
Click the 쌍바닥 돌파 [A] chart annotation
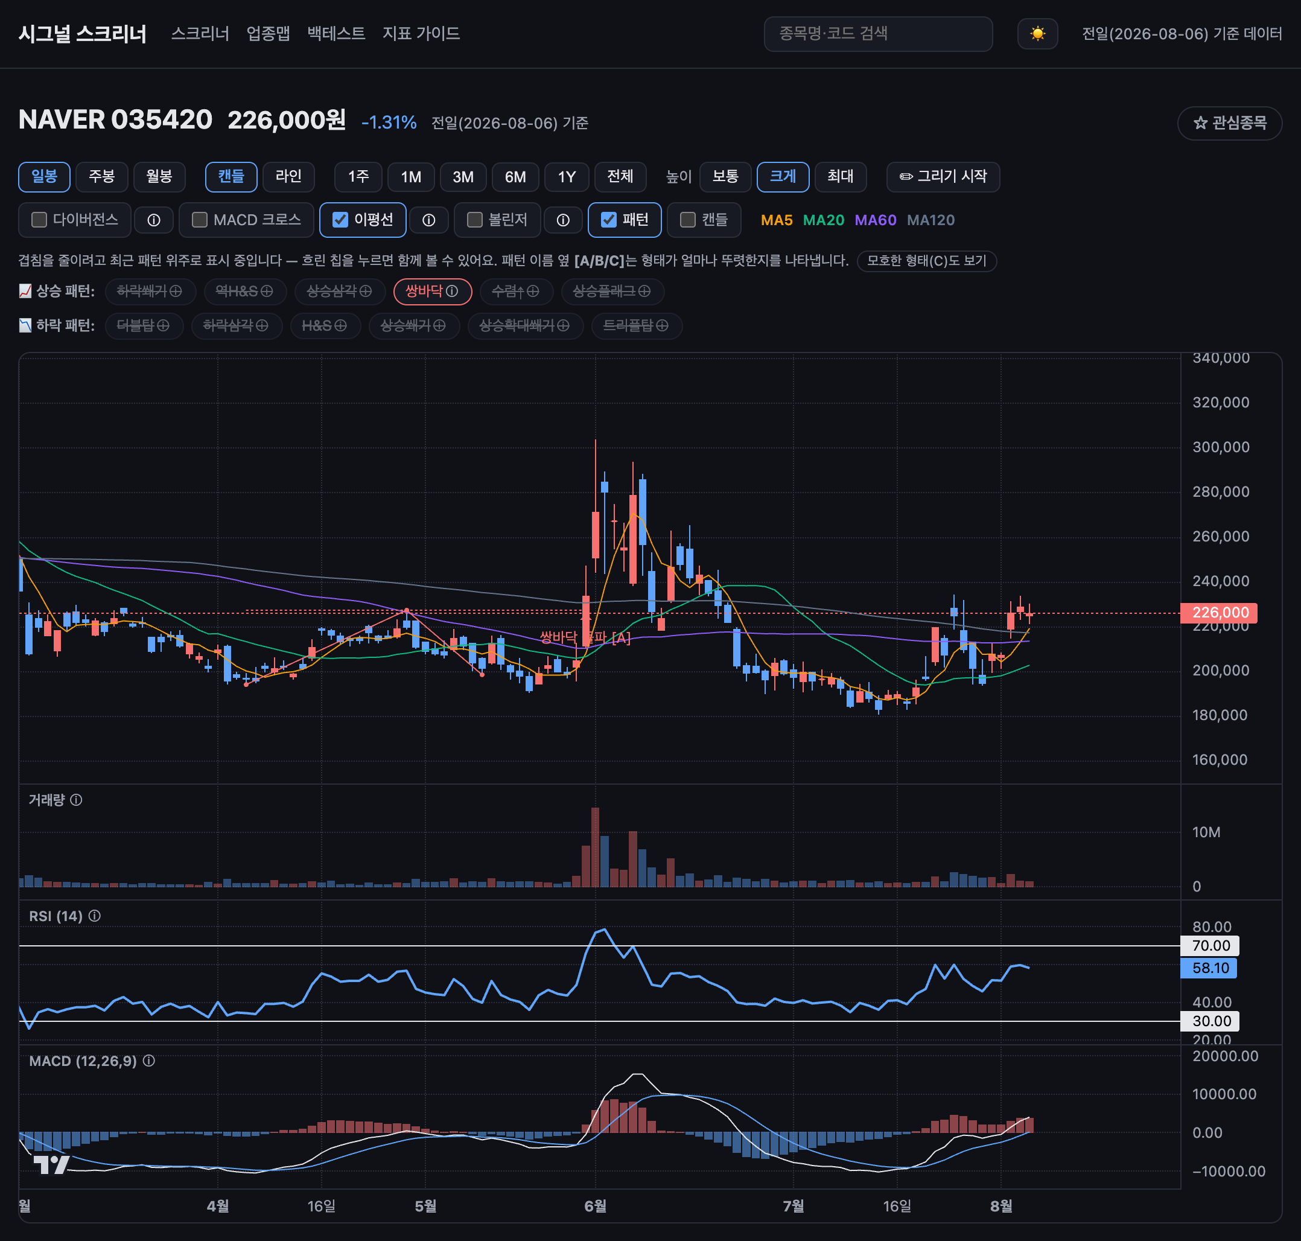click(585, 637)
